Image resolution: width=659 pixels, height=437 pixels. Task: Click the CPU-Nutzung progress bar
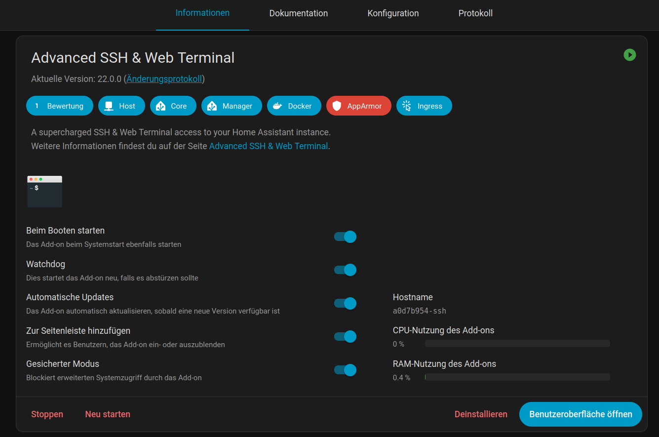(x=517, y=344)
